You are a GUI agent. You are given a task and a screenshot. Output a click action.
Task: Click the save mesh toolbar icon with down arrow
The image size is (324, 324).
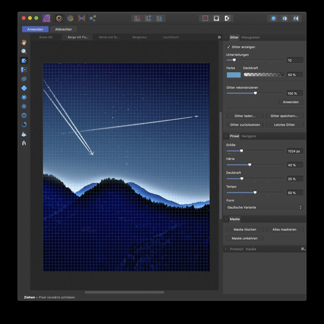[x=159, y=18]
